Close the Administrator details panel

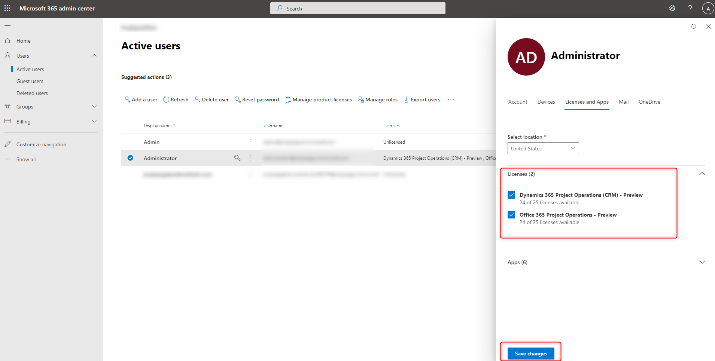[708, 27]
